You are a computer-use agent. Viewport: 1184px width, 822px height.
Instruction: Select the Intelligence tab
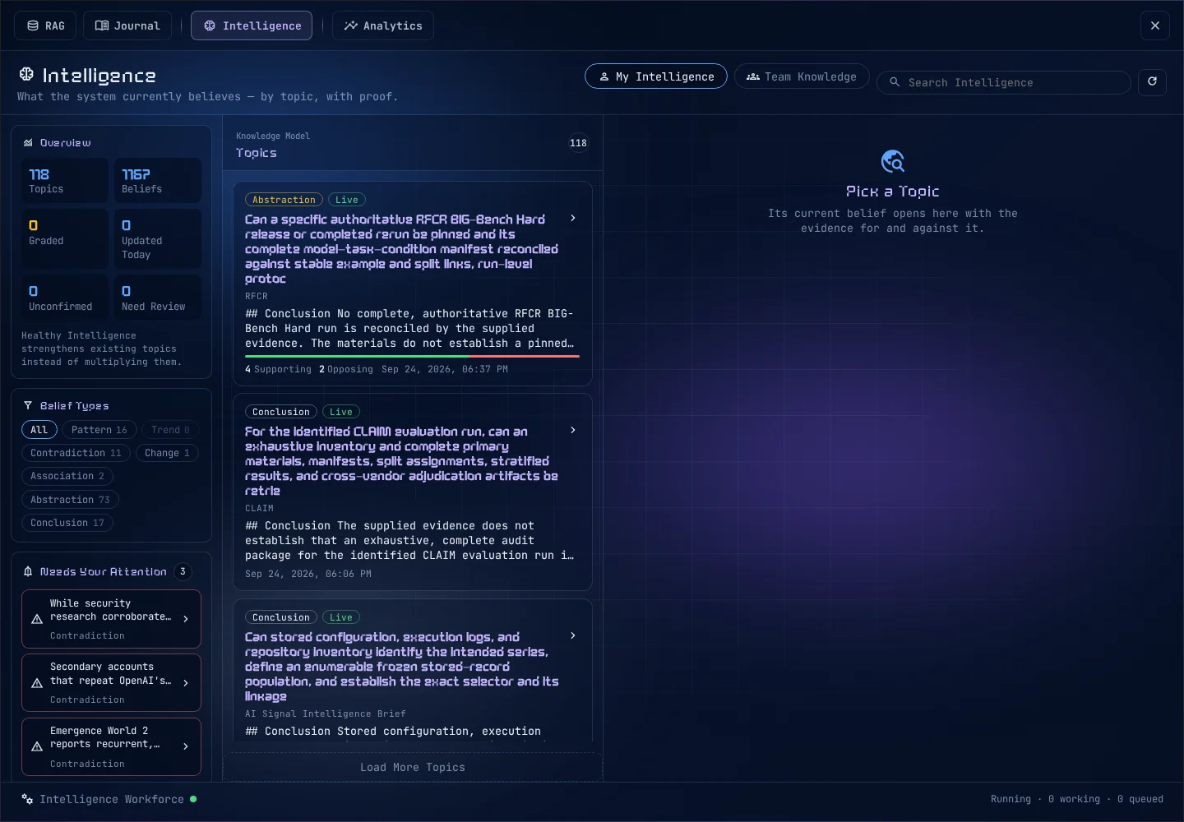pos(252,25)
